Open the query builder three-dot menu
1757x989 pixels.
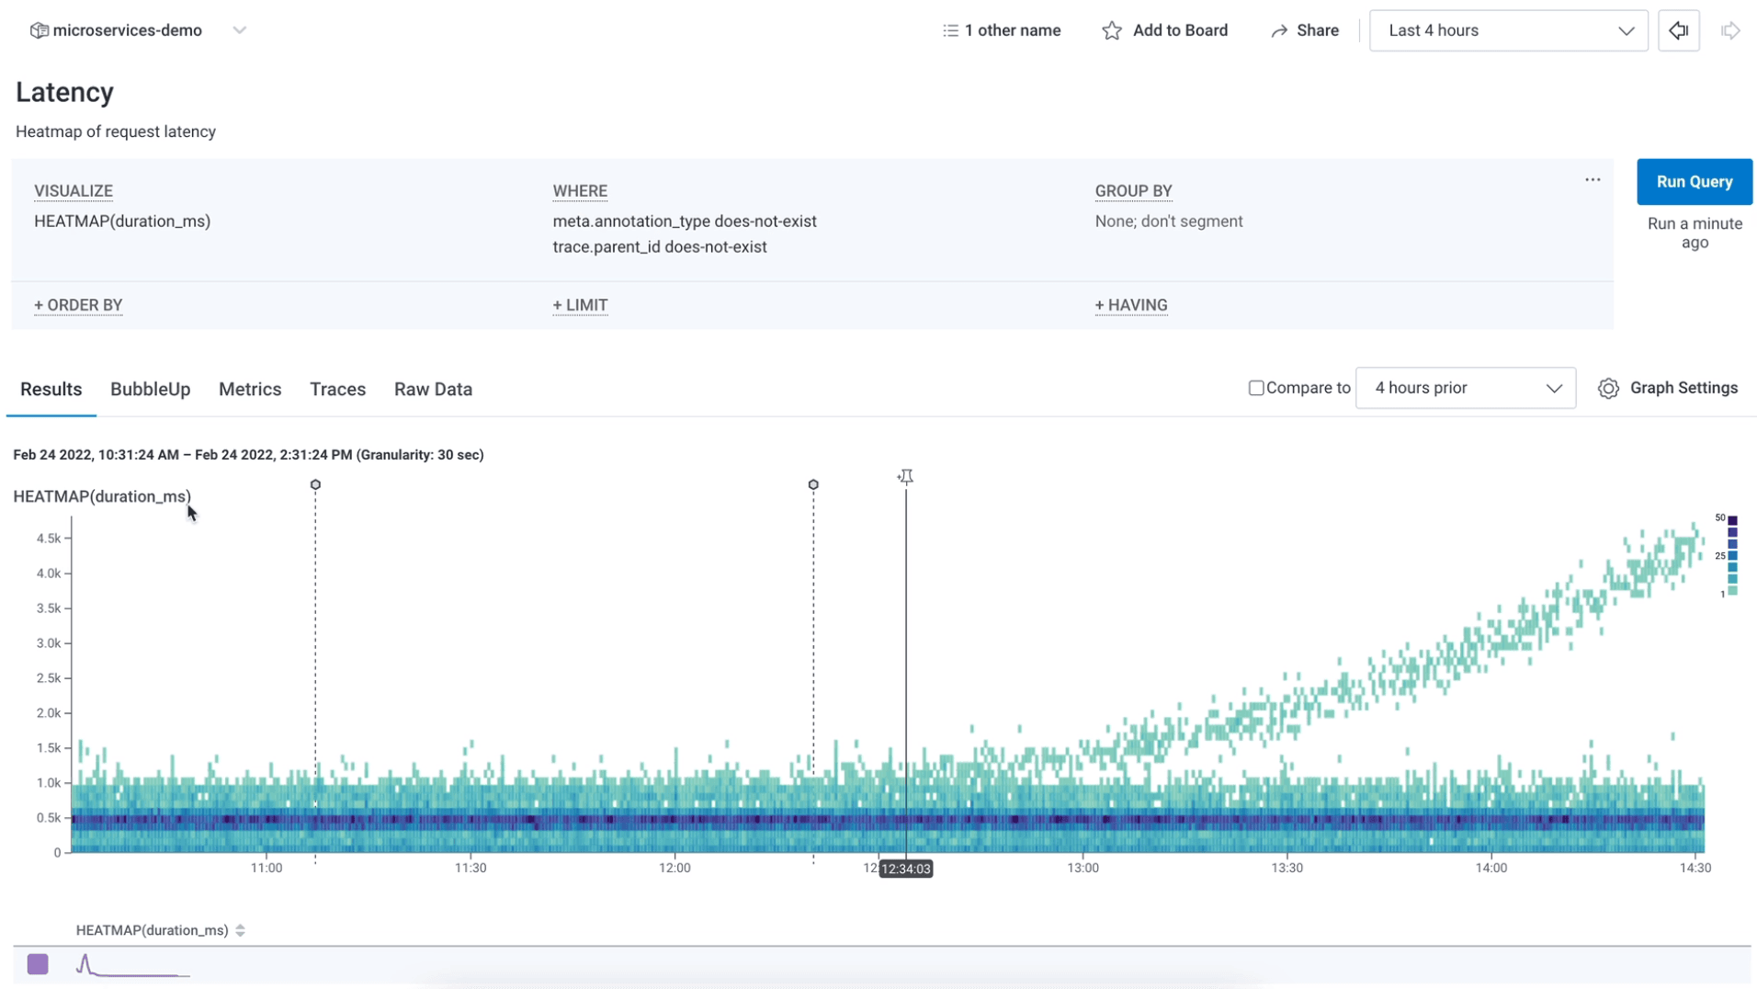[1593, 180]
